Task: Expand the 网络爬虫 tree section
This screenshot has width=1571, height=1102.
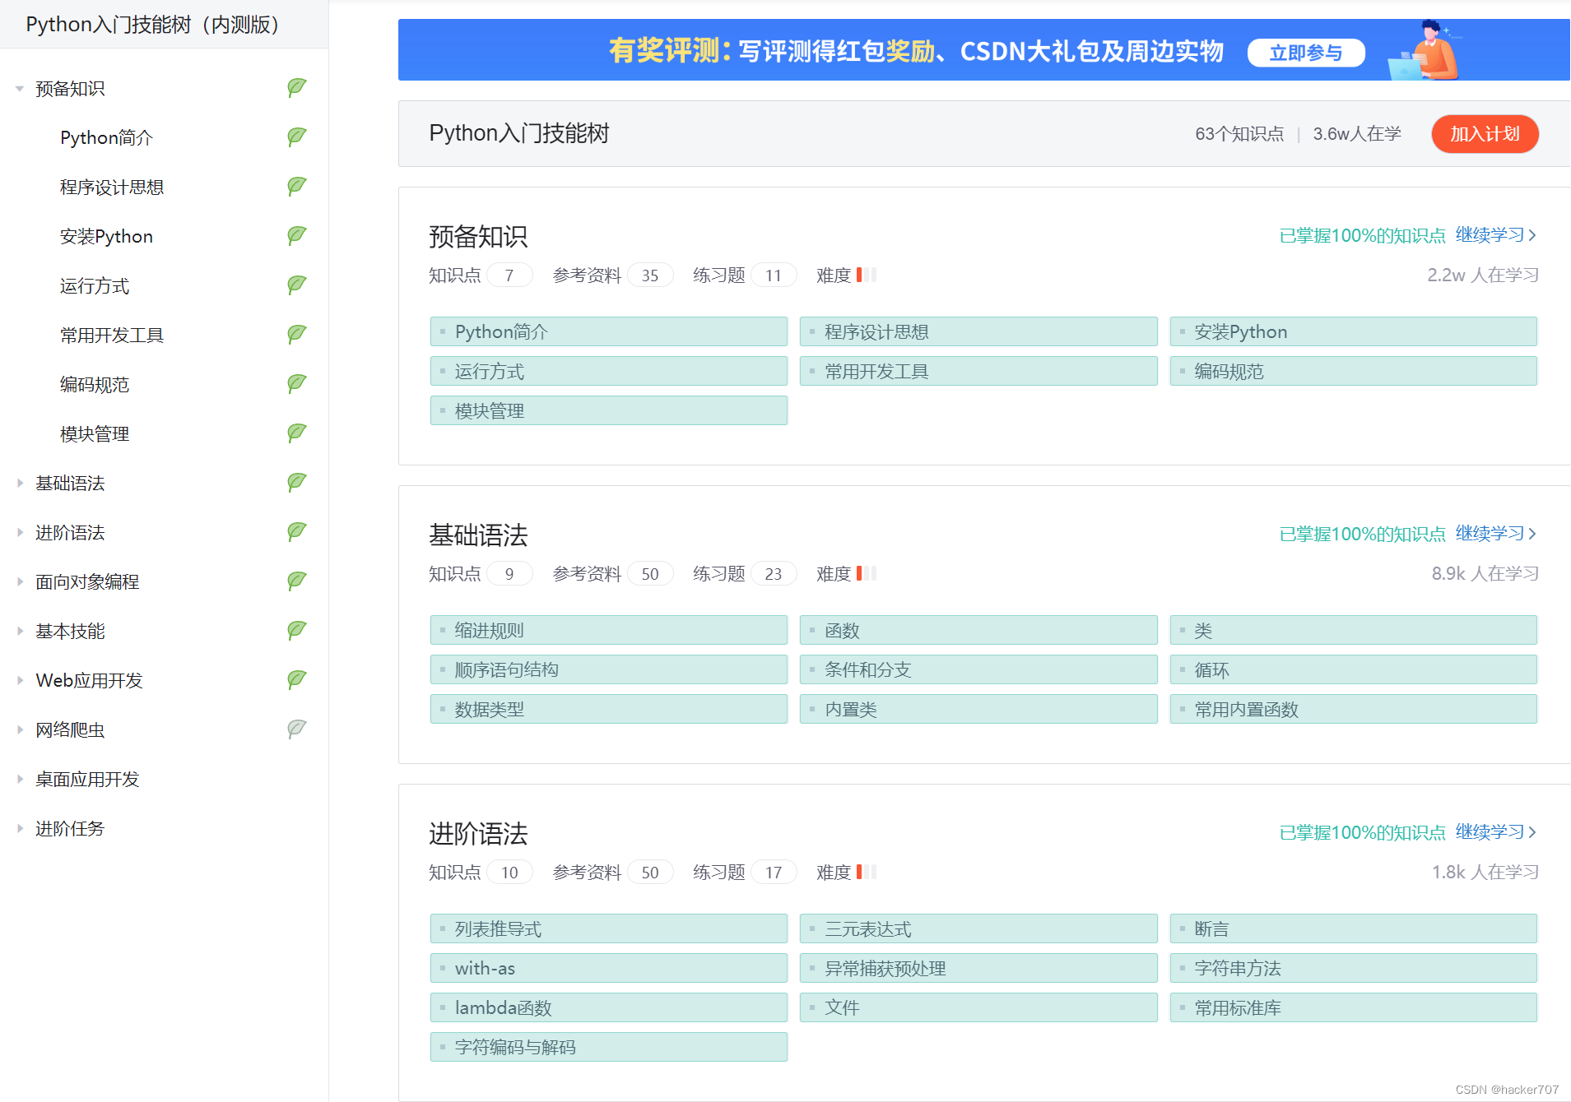Action: tap(20, 729)
